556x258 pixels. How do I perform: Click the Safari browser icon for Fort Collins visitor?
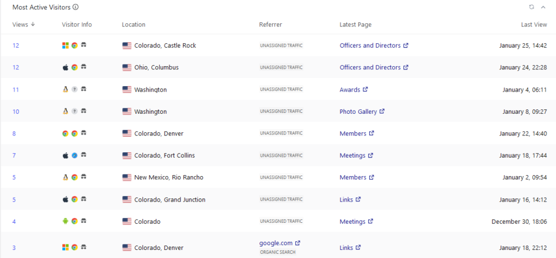[x=74, y=156]
